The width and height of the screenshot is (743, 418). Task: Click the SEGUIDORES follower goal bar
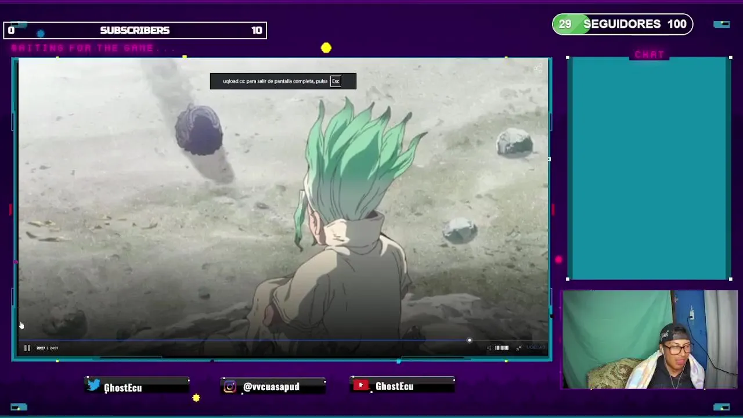622,24
